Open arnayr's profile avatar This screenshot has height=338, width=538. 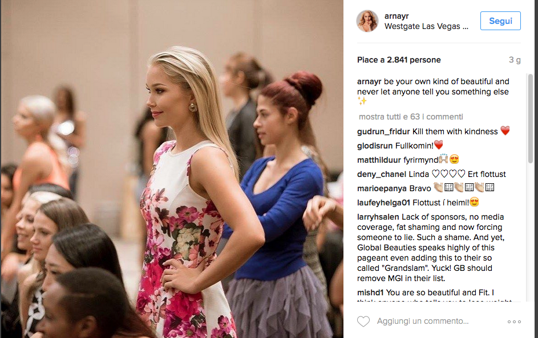coord(367,21)
